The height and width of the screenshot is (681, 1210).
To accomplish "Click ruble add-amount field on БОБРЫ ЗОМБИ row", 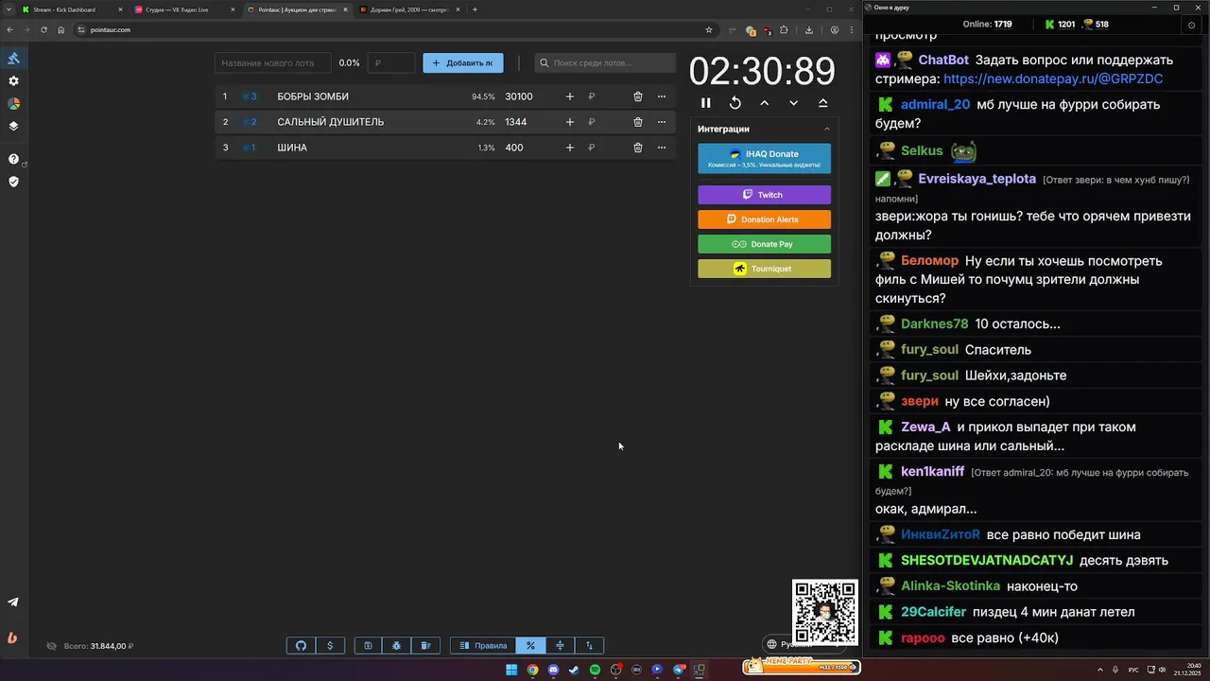I will (603, 96).
